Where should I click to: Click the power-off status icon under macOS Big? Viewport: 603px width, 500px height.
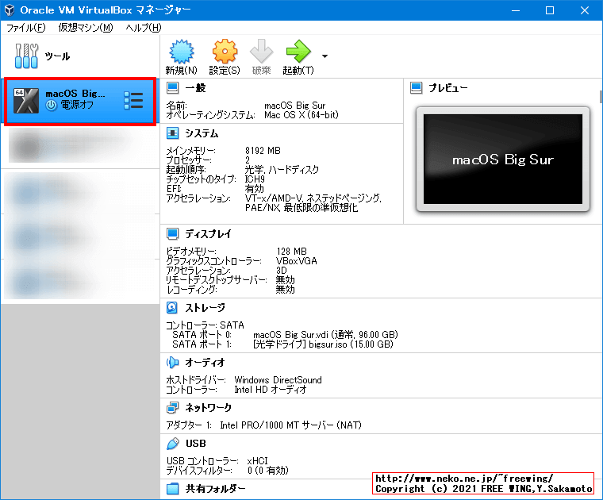(x=51, y=105)
